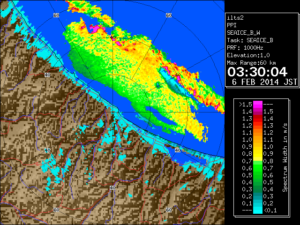300x225 pixels.
Task: Pick the bright red 1.3–1.4 legend swatch
Action: click(x=258, y=119)
